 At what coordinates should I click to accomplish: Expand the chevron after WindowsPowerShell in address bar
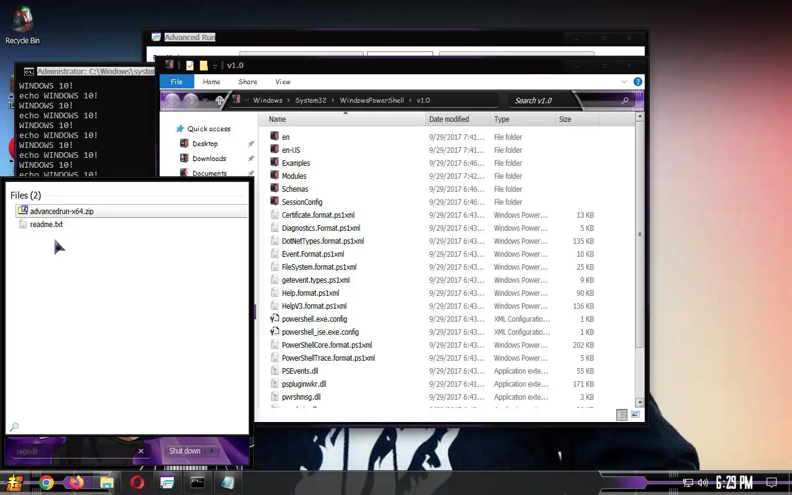point(410,100)
